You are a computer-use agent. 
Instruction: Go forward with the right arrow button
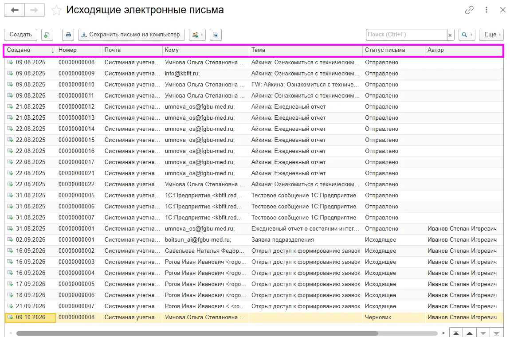(x=35, y=10)
